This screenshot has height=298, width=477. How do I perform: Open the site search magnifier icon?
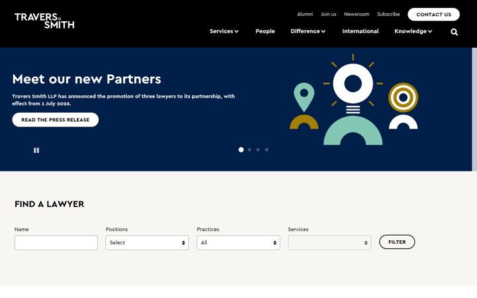(454, 32)
